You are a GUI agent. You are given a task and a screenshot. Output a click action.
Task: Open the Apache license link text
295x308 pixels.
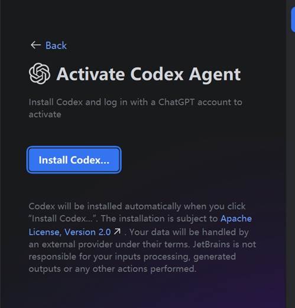tap(236, 218)
